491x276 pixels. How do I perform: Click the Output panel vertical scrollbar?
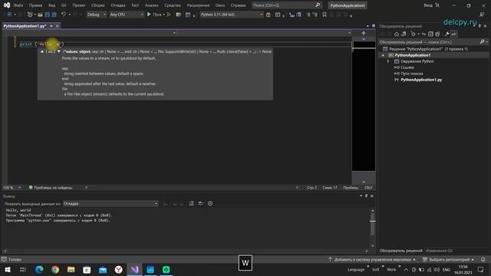pyautogui.click(x=372, y=228)
